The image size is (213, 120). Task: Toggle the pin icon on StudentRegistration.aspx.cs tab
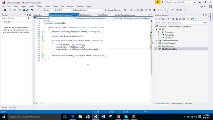pyautogui.click(x=75, y=15)
